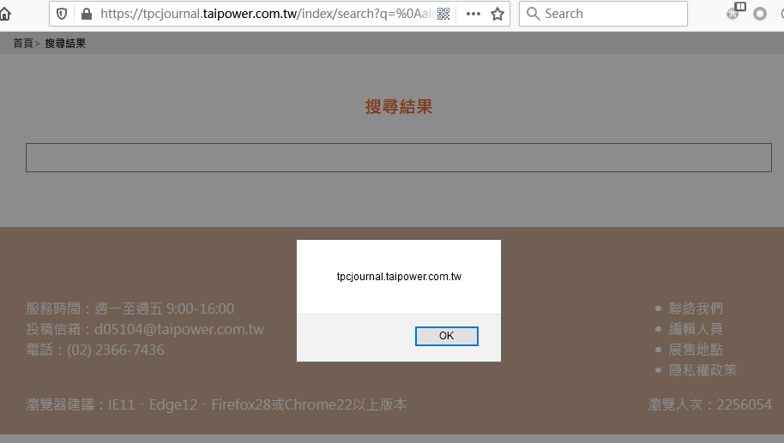Click the circular account icon in the toolbar
Image resolution: width=784 pixels, height=443 pixels.
759,14
